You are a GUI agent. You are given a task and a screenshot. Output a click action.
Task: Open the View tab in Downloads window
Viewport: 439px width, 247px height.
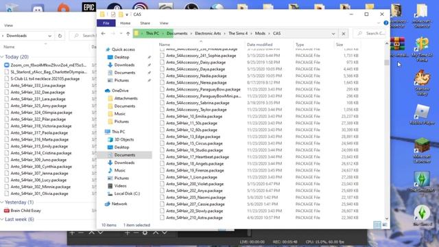click(8, 25)
